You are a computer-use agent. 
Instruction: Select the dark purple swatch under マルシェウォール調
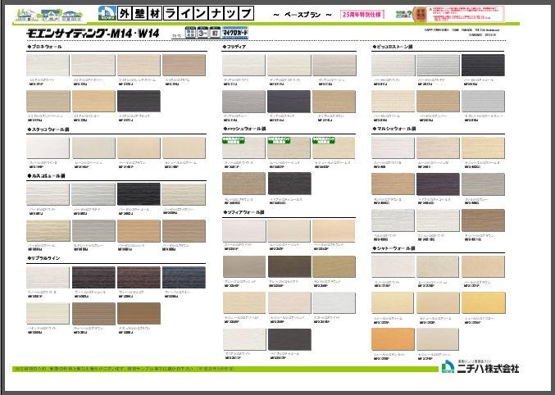pyautogui.click(x=438, y=184)
